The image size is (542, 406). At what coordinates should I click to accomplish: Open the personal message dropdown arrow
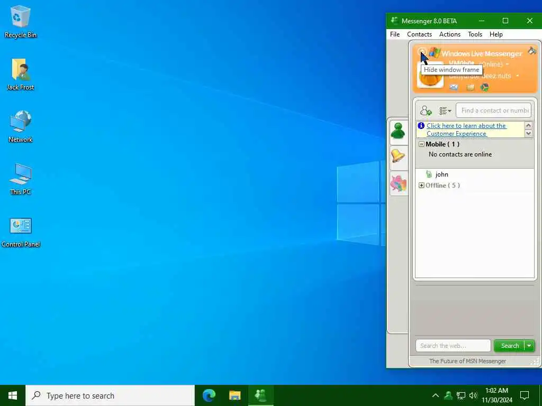[x=518, y=76]
